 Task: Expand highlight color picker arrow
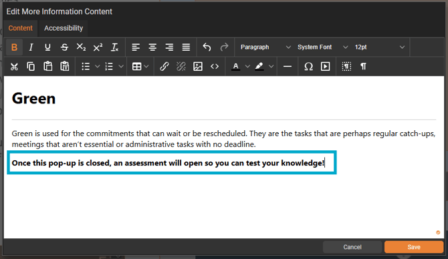tap(271, 67)
